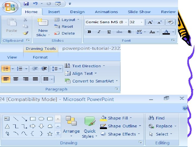Cut selection with the scissors icon
Image resolution: width=196 pixels, height=147 pixels.
coord(25,20)
